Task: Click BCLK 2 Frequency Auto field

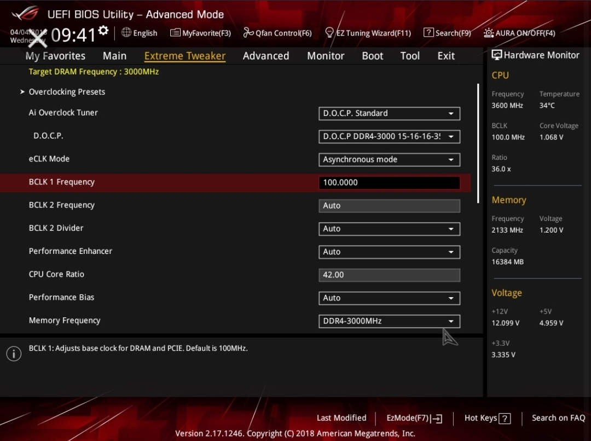Action: (390, 206)
